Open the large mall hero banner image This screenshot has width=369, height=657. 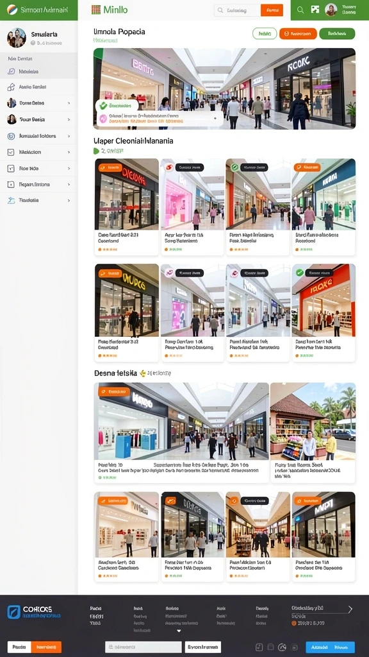click(x=224, y=89)
